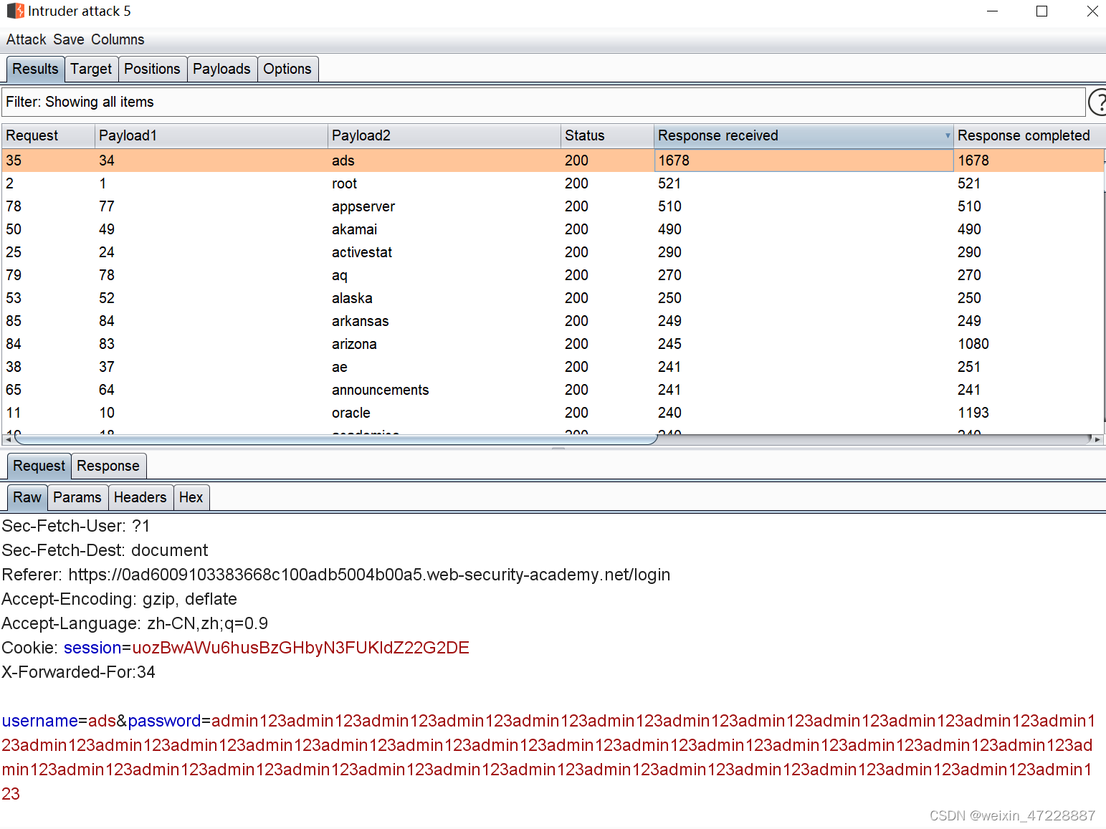Click the X-Forwarded-For:34 header line
The image size is (1106, 829).
[x=79, y=672]
